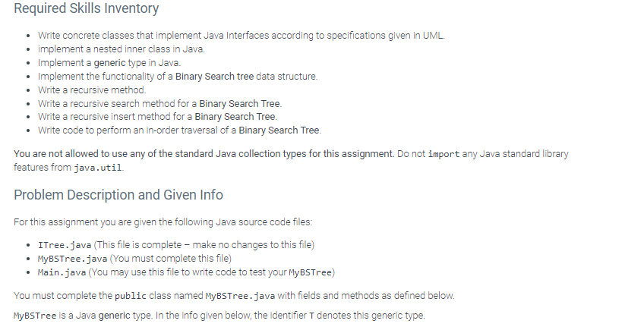Viewport: 625px width, 330px height.
Task: Click the Problem Description and Given Info heading
Action: [x=118, y=195]
